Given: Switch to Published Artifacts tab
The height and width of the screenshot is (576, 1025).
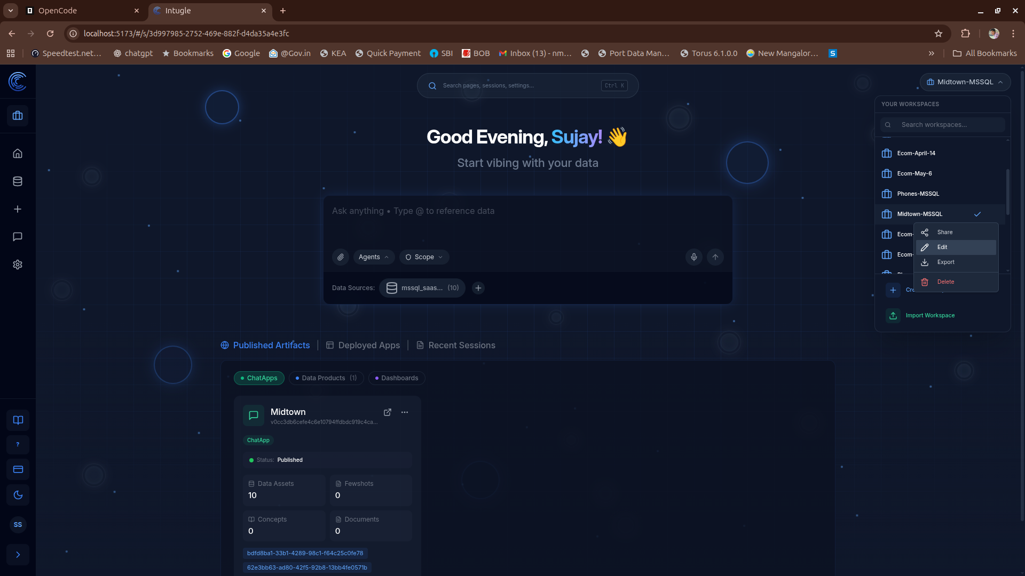Looking at the screenshot, I should 265,346.
